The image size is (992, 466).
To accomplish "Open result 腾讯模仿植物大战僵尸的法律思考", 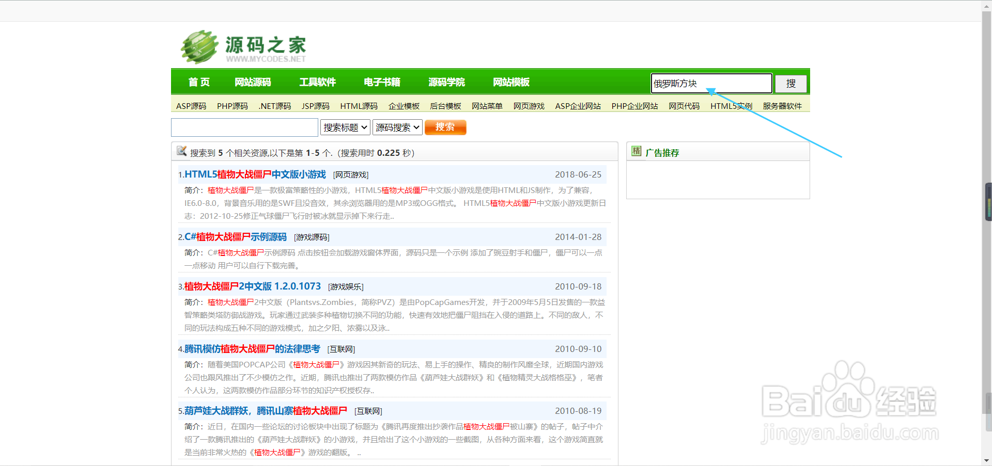I will tap(252, 349).
